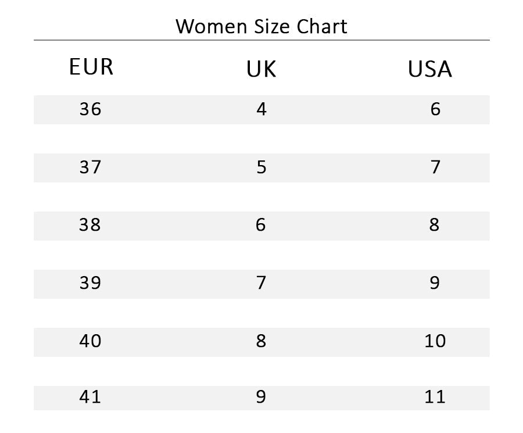Select the UK column header
Viewport: 523px width, 433px height.
pos(261,69)
